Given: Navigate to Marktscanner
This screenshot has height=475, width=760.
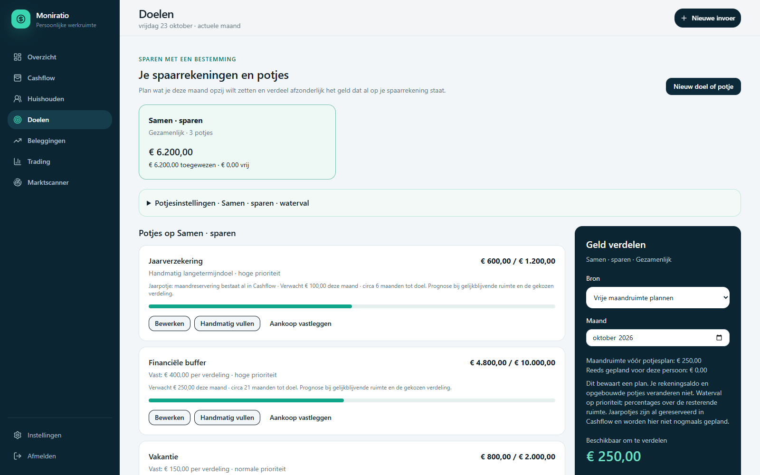Looking at the screenshot, I should pos(60,182).
